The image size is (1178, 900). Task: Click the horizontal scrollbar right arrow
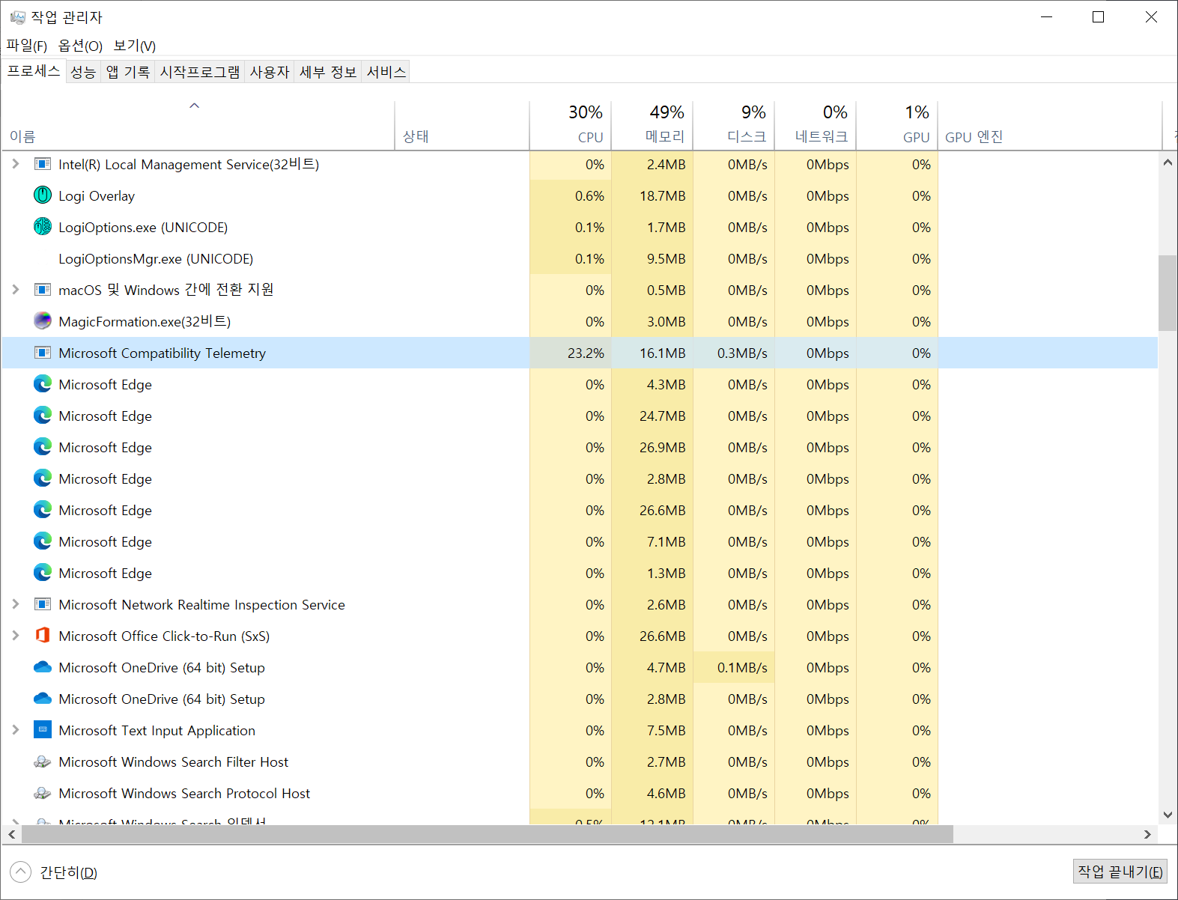pos(1147,834)
